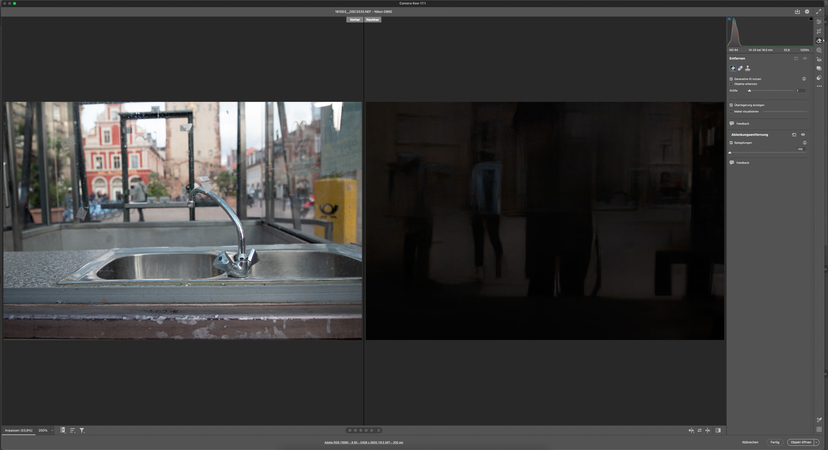828x450 pixels.
Task: Click the Entfernen panel header
Action: 737,58
